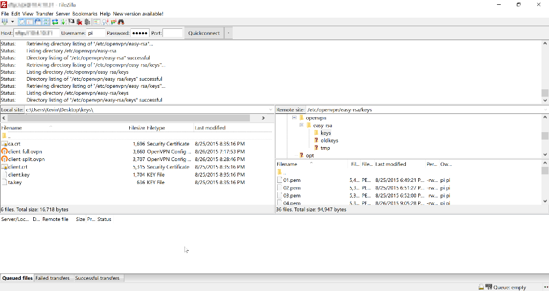Sort local files by Last modified

pos(210,128)
